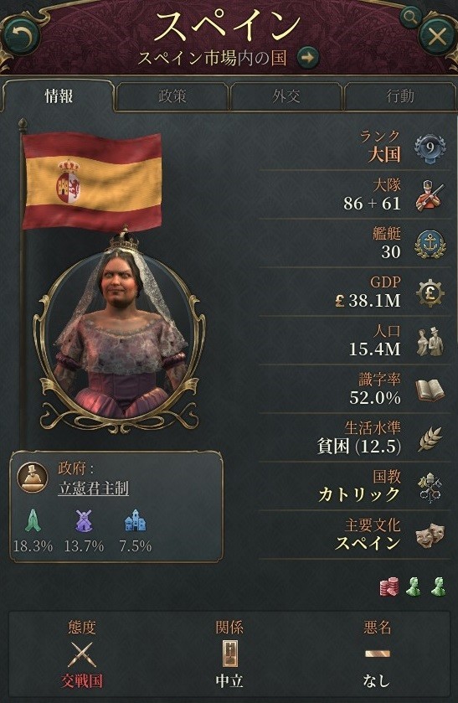Click the カトリック state religion link
The height and width of the screenshot is (703, 458).
[x=358, y=494]
